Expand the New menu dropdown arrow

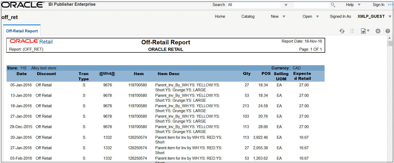click(284, 16)
